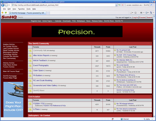Click the Search link in header
This screenshot has width=156, height=121.
[x=149, y=17]
